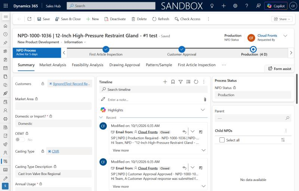Viewport: 299px width, 191px height.
Task: Switch to Feasibility Analysis tab
Action: (x=87, y=65)
